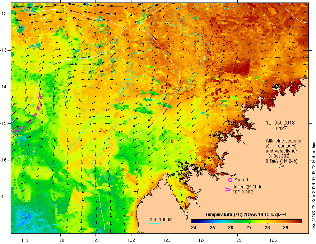Click the '(0.1m contours)' text
This screenshot has height=244, width=316.
pos(281,146)
